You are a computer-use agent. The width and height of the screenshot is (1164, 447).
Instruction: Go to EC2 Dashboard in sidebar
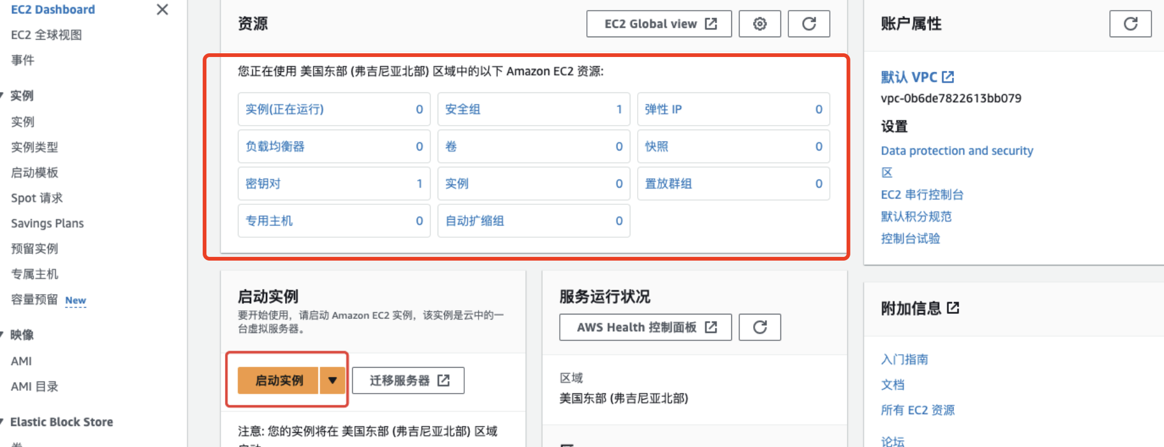pos(53,9)
